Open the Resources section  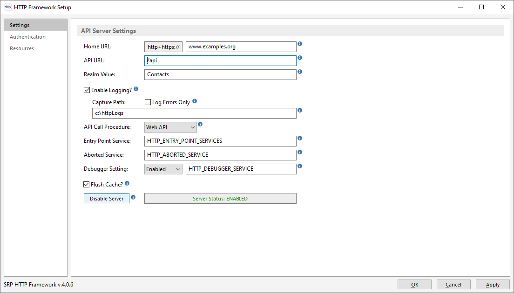coord(22,48)
